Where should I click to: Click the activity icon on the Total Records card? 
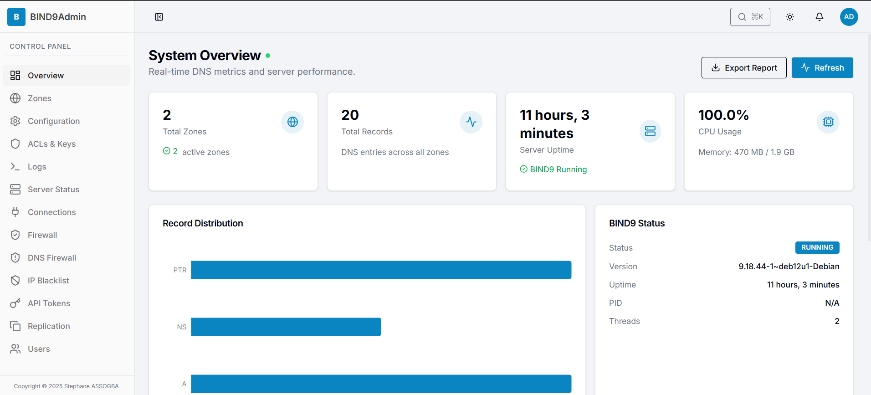click(x=471, y=122)
